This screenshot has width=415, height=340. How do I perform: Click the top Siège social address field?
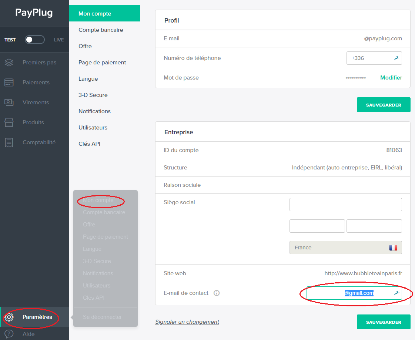pyautogui.click(x=346, y=205)
